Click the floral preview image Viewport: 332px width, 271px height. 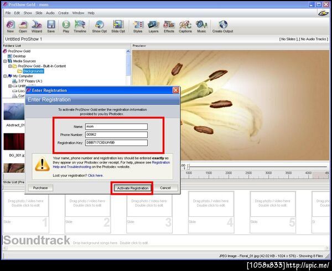click(x=231, y=105)
